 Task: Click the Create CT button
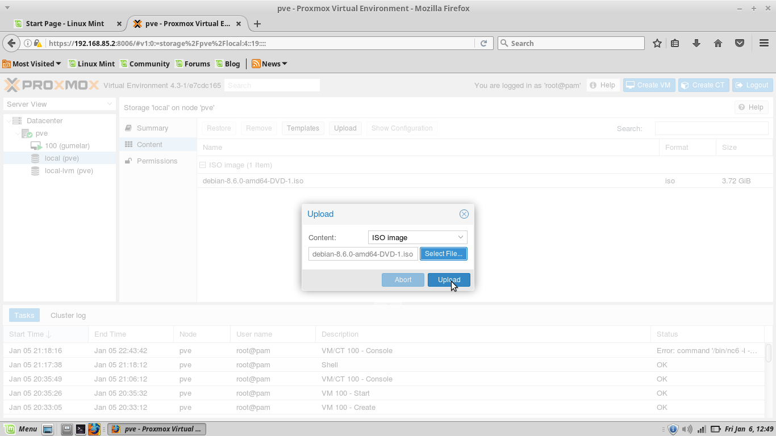tap(703, 85)
